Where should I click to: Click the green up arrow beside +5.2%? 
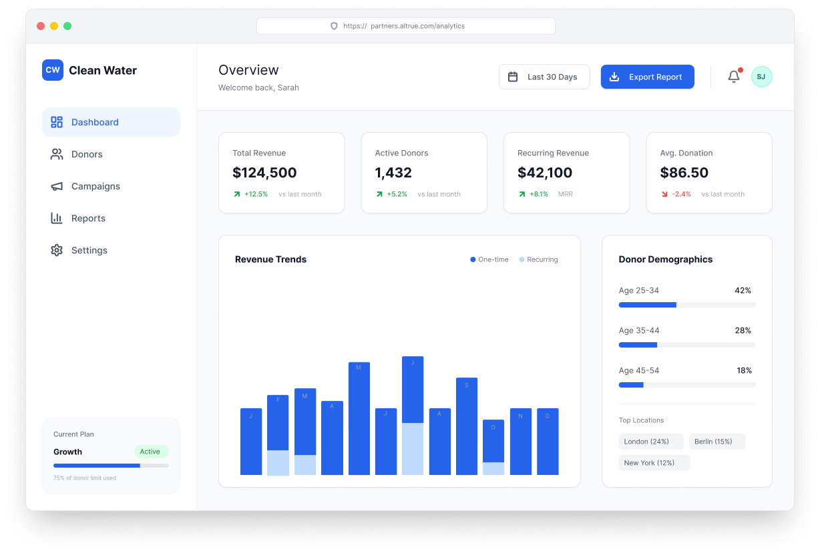click(x=379, y=194)
